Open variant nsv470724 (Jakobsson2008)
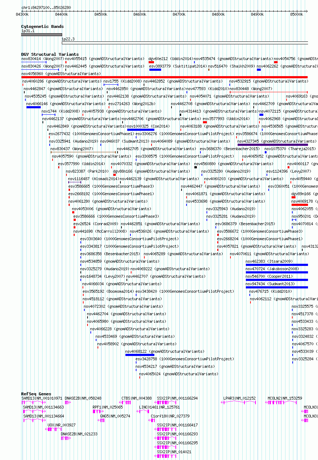318x460 pixels. point(272,269)
